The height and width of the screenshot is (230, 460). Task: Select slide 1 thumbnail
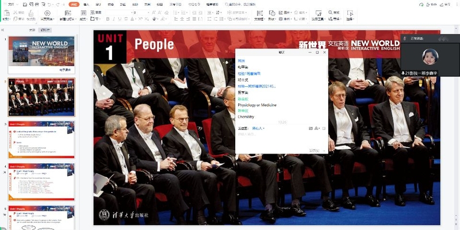41,55
